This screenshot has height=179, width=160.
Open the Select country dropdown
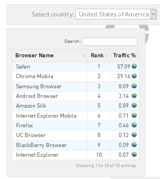click(x=116, y=14)
